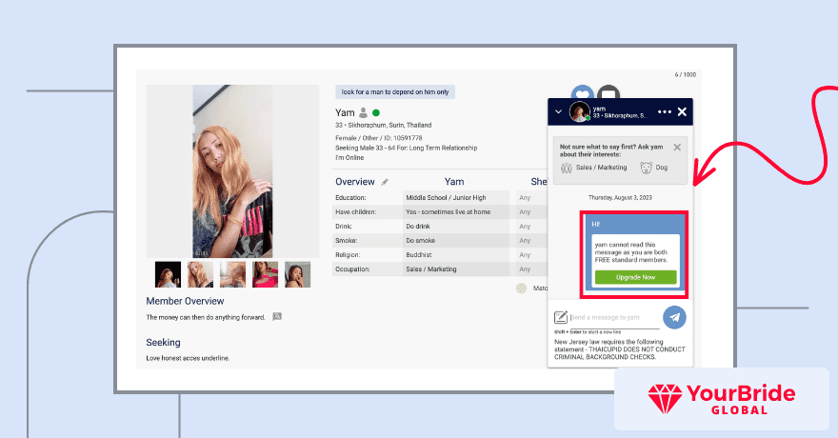Click the green online status dot

pos(376,112)
